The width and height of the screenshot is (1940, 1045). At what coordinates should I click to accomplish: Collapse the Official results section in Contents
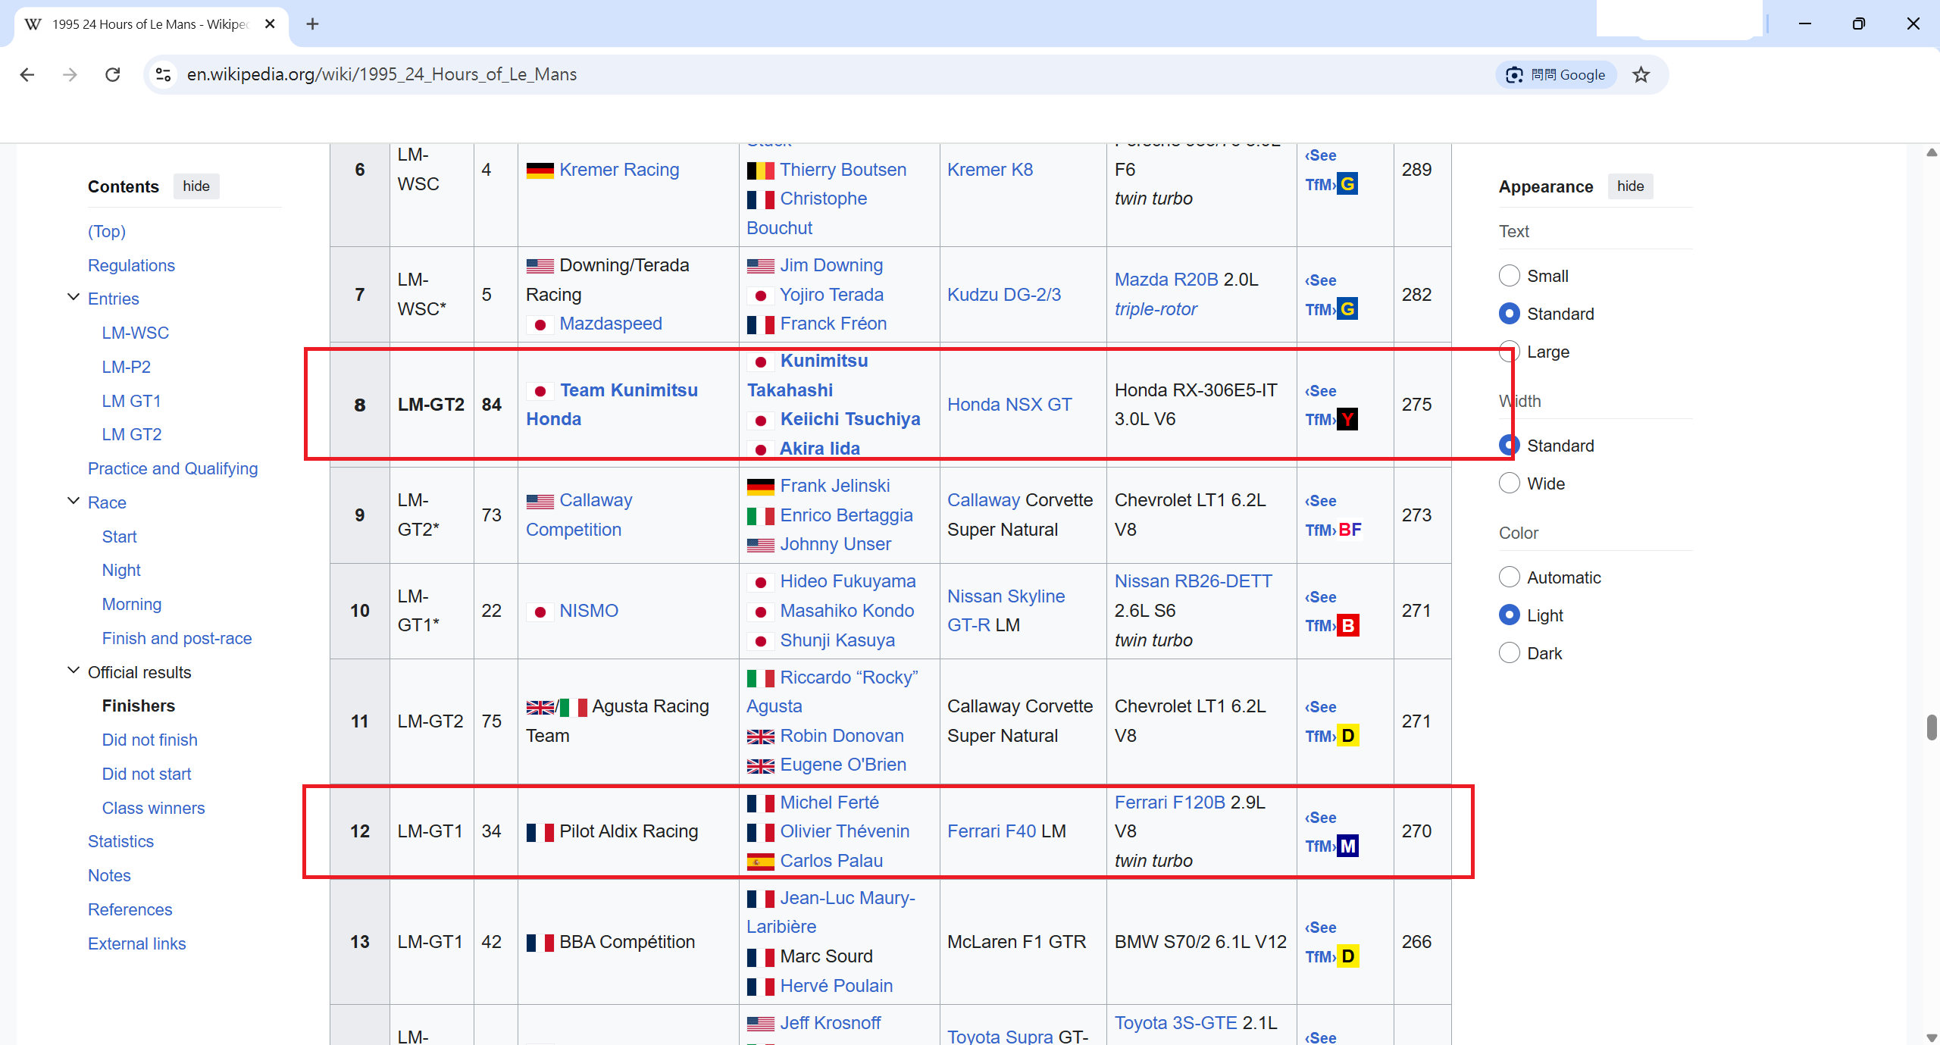(x=74, y=671)
